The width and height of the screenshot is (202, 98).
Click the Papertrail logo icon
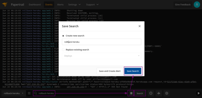pyautogui.click(x=5, y=5)
